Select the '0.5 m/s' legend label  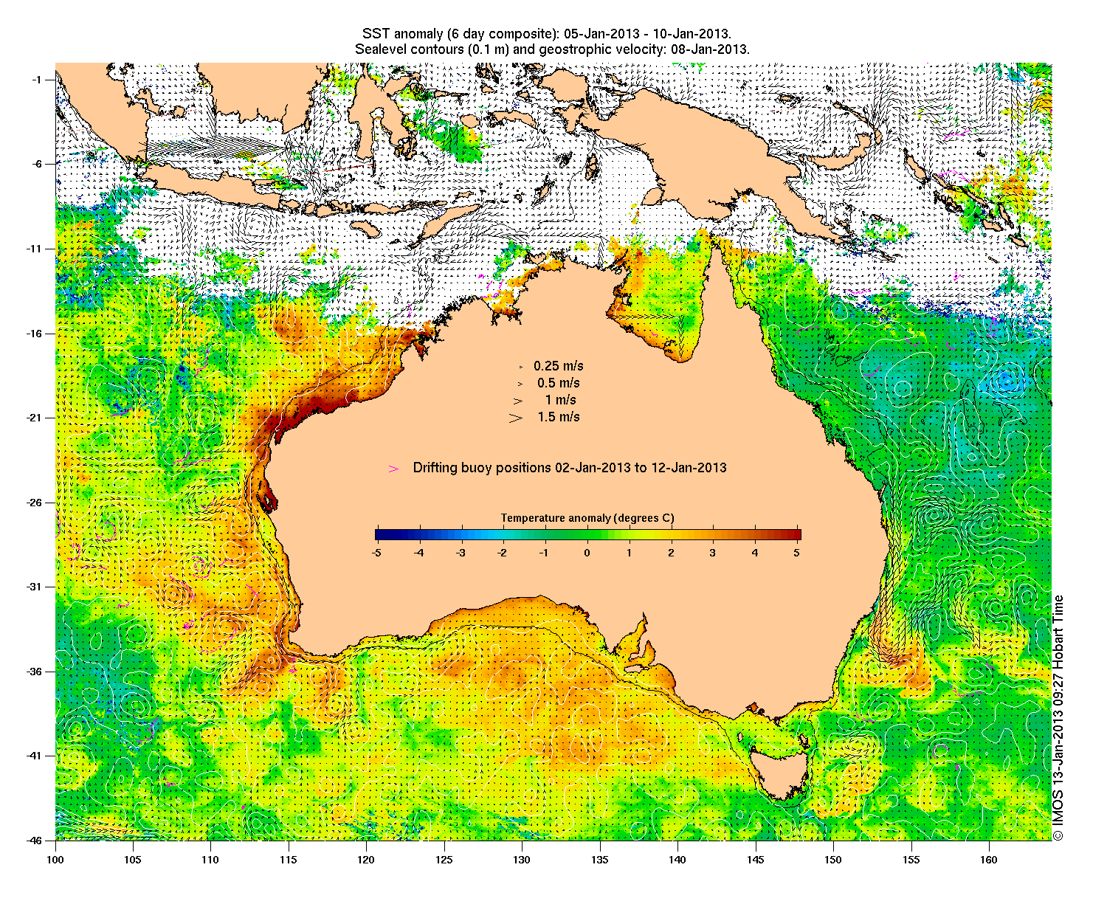pos(559,383)
